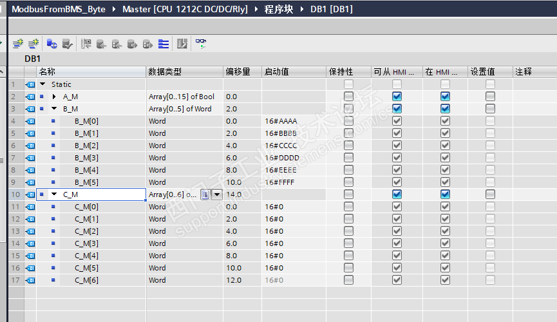Open 程序块 in the breadcrumb
This screenshot has width=557, height=322.
[279, 9]
